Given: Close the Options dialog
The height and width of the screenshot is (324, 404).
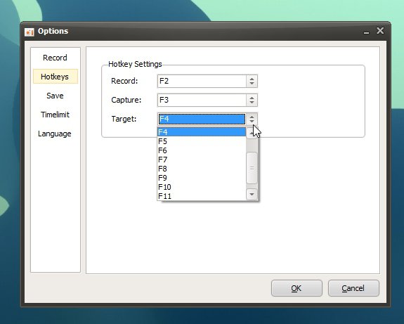Looking at the screenshot, I should point(380,31).
